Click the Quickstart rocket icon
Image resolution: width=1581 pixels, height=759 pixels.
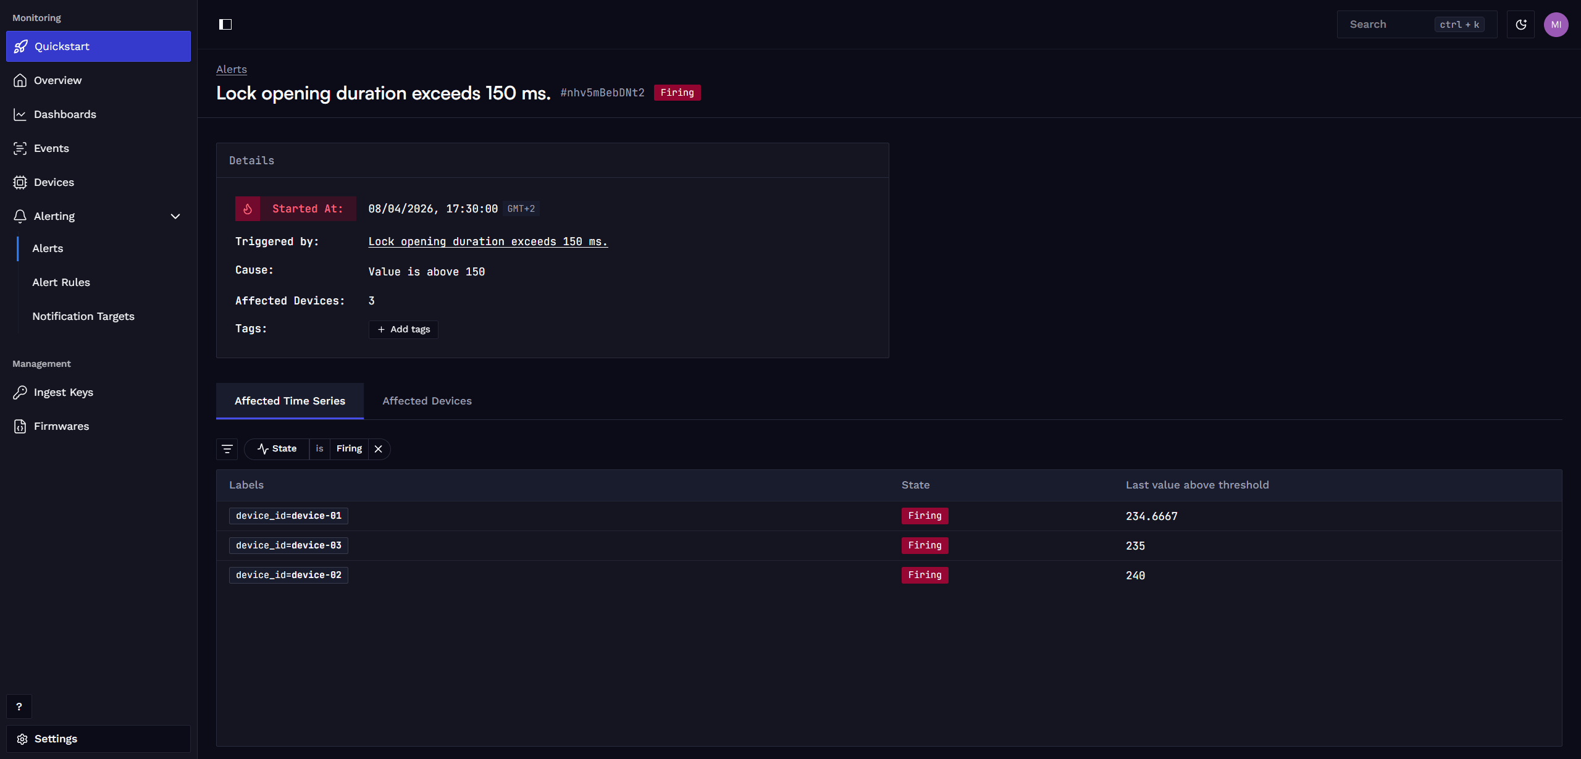[20, 46]
